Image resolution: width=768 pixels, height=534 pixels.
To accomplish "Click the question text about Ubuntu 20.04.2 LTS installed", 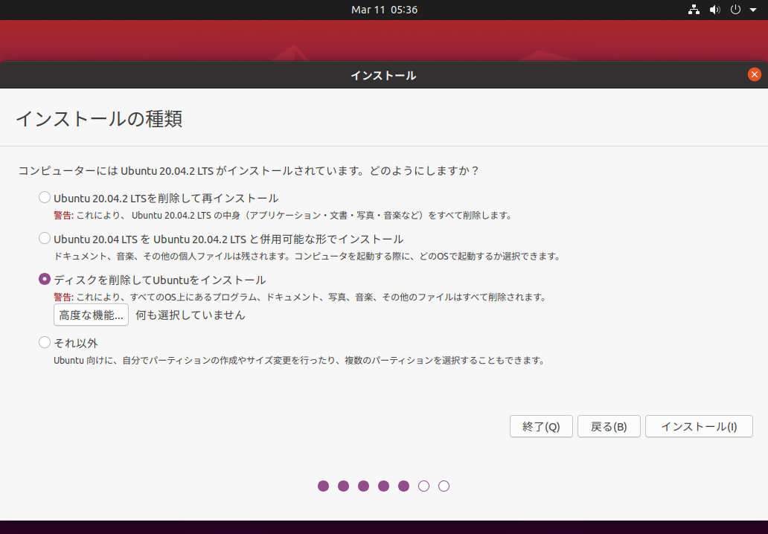I will coord(249,171).
